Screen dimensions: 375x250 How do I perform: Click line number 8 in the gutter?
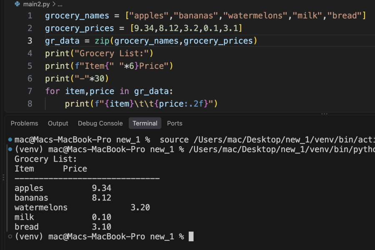point(30,104)
